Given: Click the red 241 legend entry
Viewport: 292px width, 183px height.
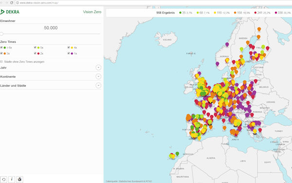Looking at the screenshot, I should pos(262,13).
